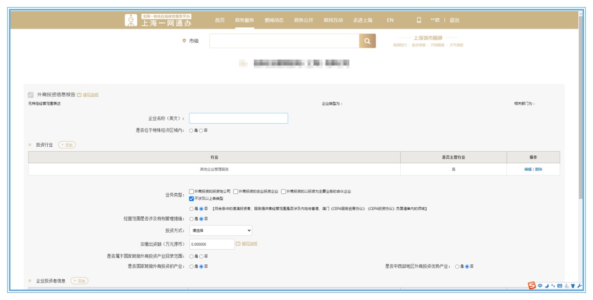Switch site language to EN
The width and height of the screenshot is (593, 300).
pyautogui.click(x=390, y=20)
